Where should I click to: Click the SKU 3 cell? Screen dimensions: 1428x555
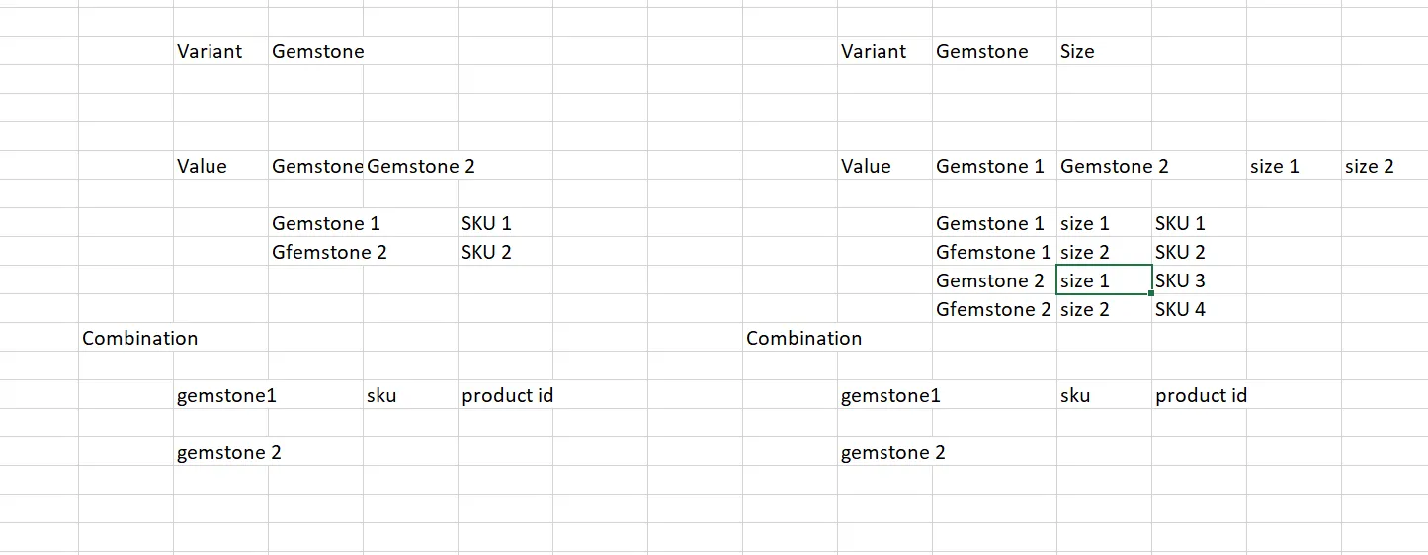click(x=1180, y=281)
